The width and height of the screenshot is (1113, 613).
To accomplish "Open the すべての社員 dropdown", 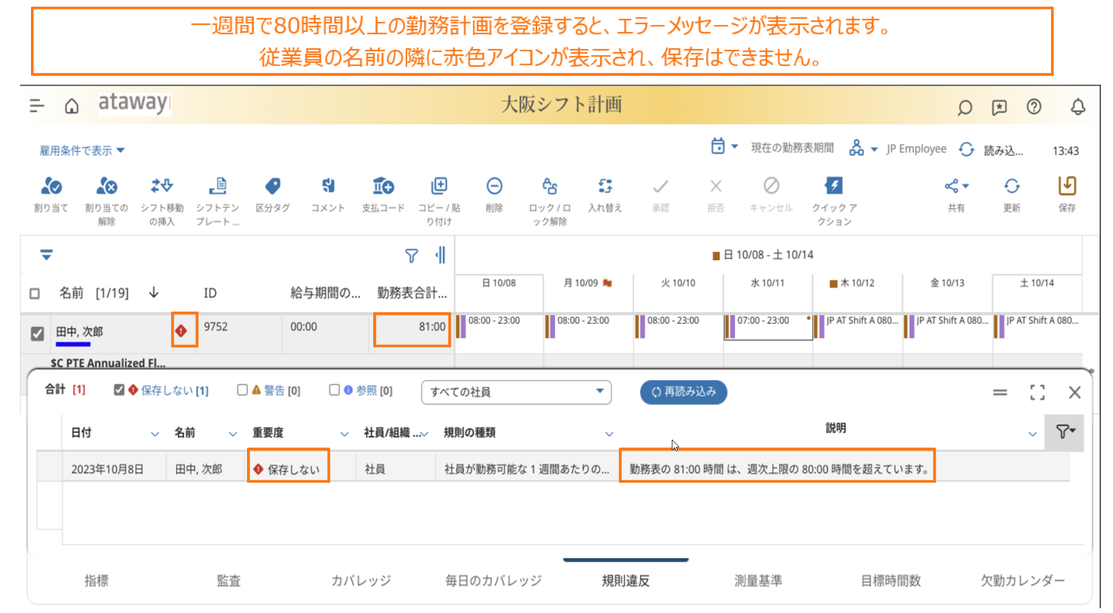I will 516,392.
